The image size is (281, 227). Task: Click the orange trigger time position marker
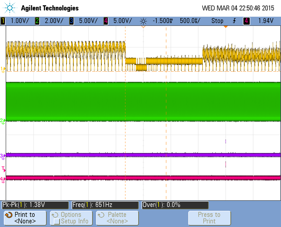pos(226,27)
